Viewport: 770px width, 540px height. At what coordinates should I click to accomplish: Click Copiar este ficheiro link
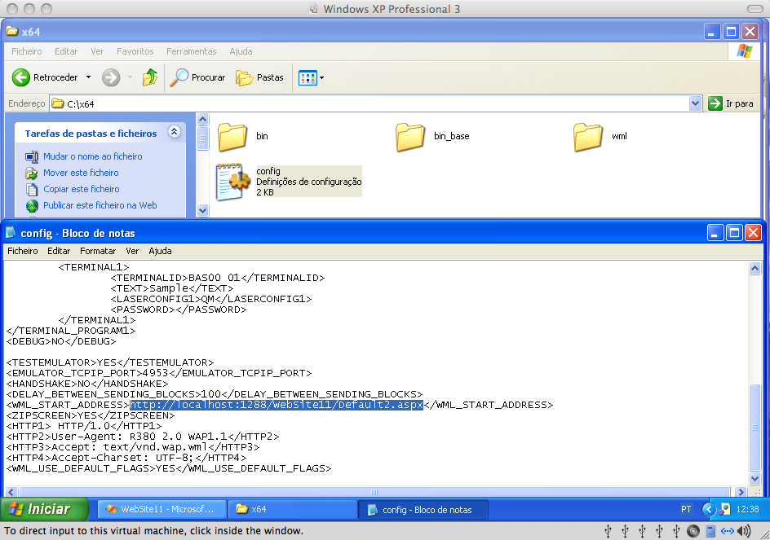pos(82,189)
